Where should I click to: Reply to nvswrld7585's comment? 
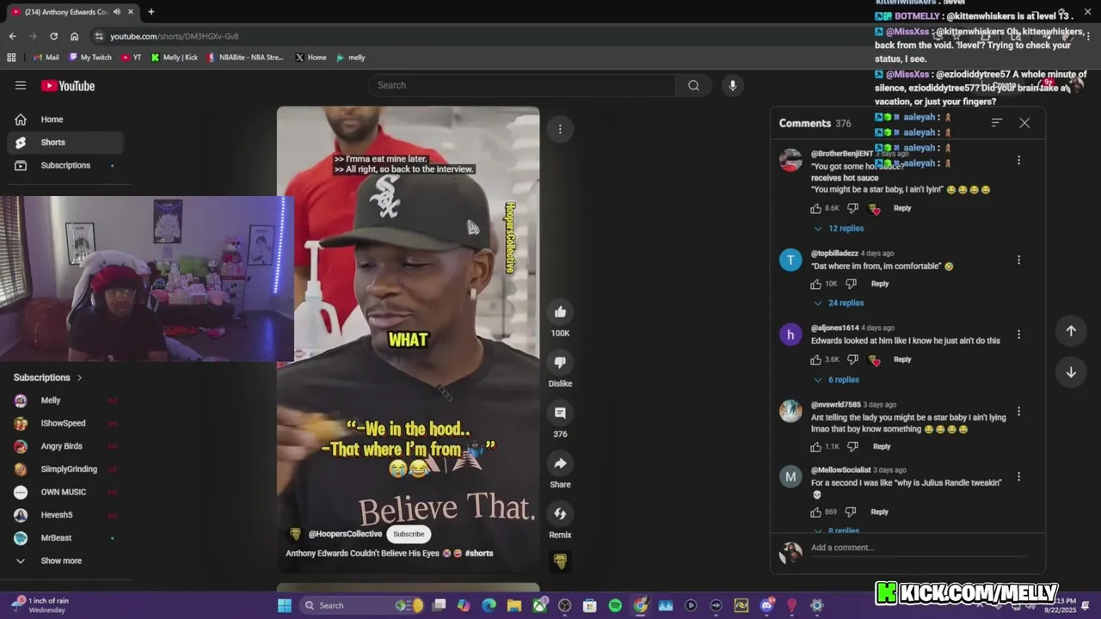[882, 446]
